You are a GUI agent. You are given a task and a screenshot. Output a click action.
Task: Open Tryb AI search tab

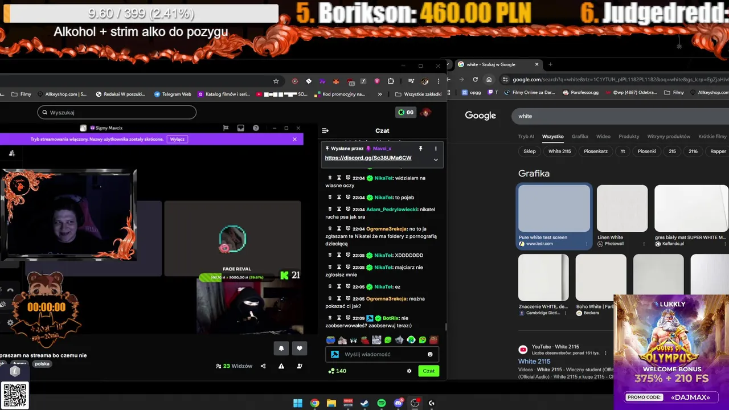click(x=526, y=137)
